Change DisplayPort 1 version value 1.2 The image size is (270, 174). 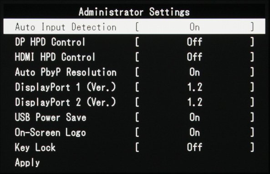[195, 87]
